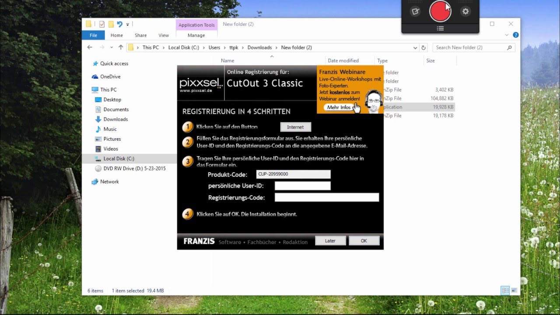Open recorder settings gear icon
560x315 pixels.
(465, 11)
